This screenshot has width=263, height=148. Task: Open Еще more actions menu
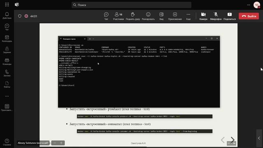(x=188, y=16)
